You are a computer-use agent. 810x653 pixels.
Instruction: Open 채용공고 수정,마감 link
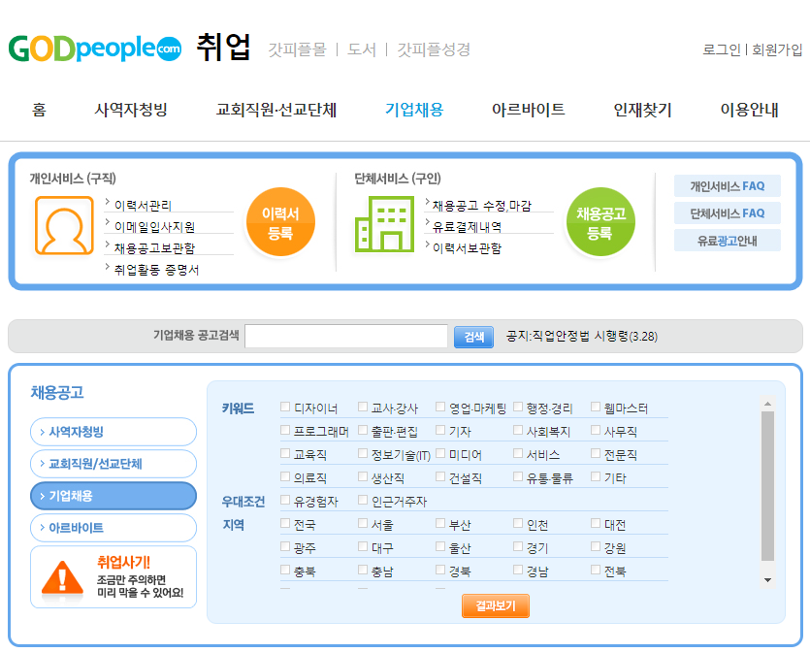pyautogui.click(x=482, y=206)
